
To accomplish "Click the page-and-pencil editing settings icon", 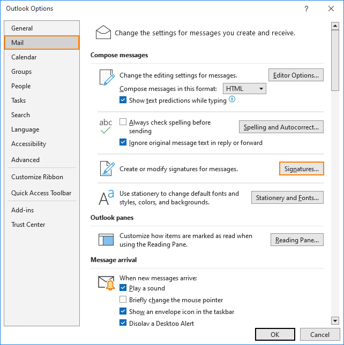I will tap(107, 78).
